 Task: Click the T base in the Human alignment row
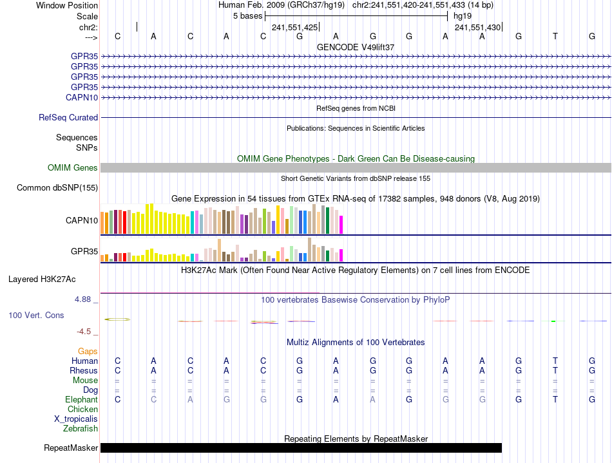coord(555,361)
